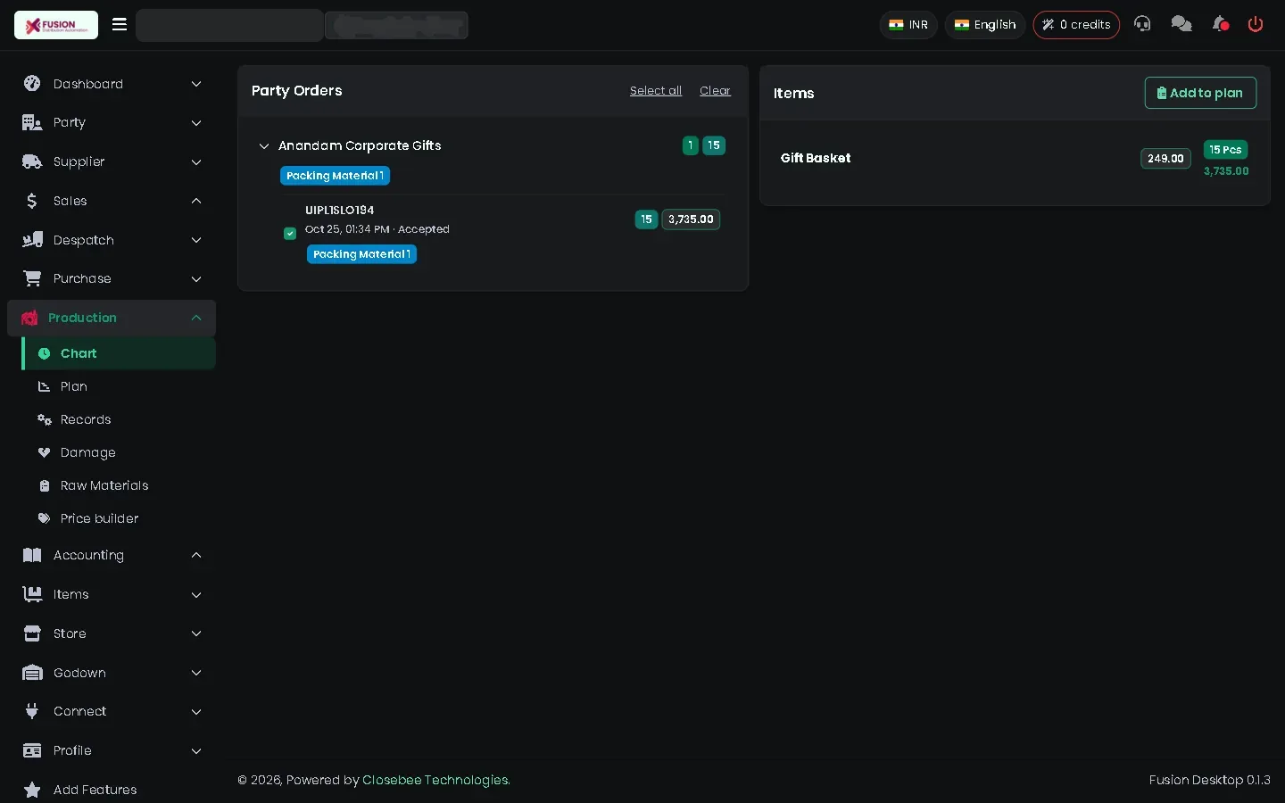Click the hamburger menu icon
This screenshot has height=803, width=1285.
[120, 24]
